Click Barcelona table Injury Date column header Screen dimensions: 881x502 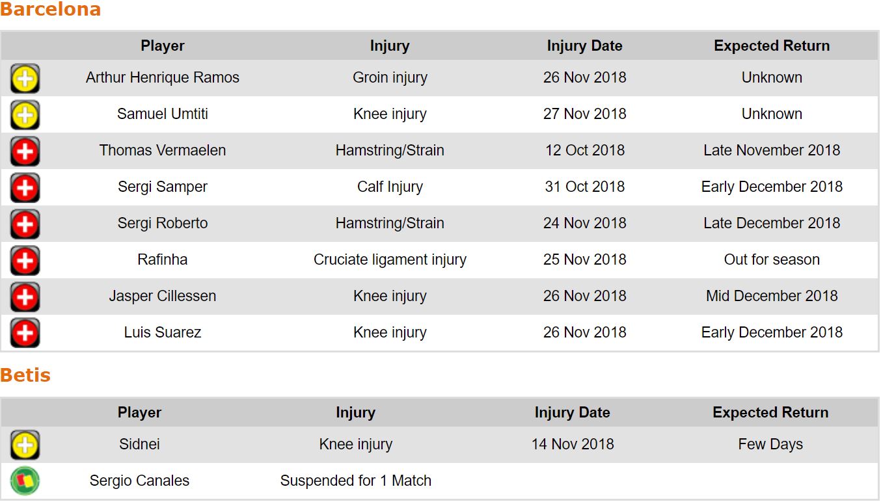tap(584, 46)
